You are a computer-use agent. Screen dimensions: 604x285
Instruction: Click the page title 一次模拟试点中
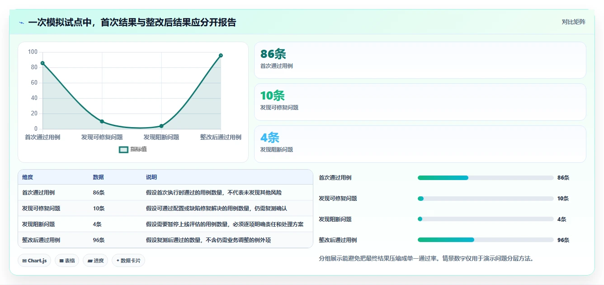(x=132, y=22)
